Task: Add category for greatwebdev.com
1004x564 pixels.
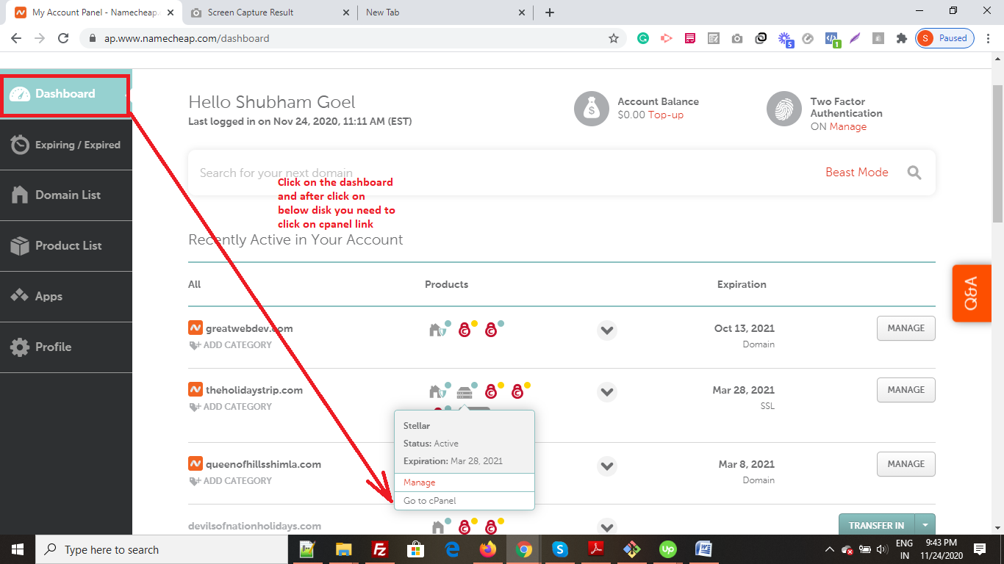Action: coord(231,345)
